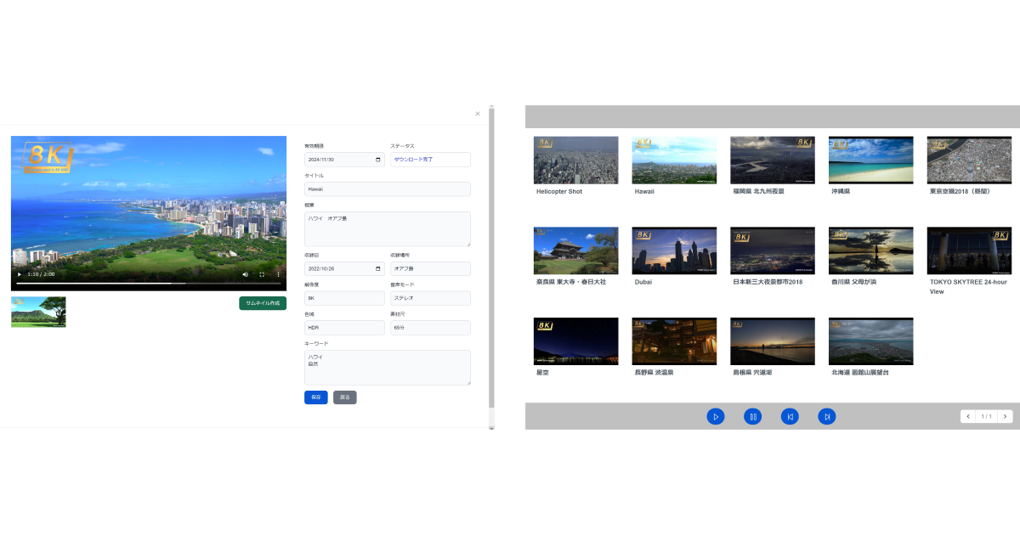Open the 収録日 date picker calendar icon
The height and width of the screenshot is (535, 1020).
coord(378,268)
